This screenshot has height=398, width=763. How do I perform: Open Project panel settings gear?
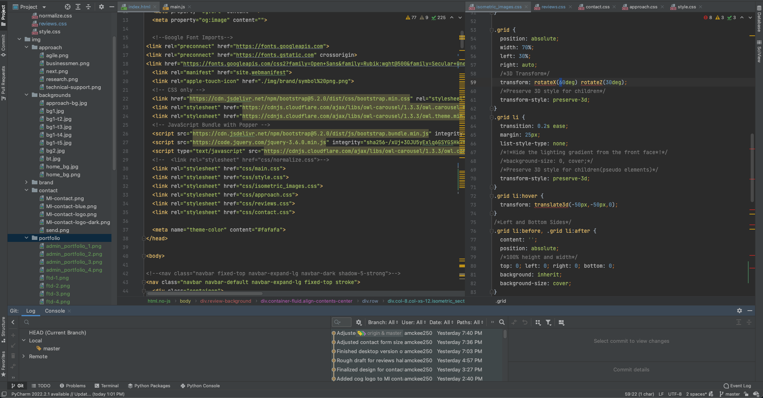point(101,7)
